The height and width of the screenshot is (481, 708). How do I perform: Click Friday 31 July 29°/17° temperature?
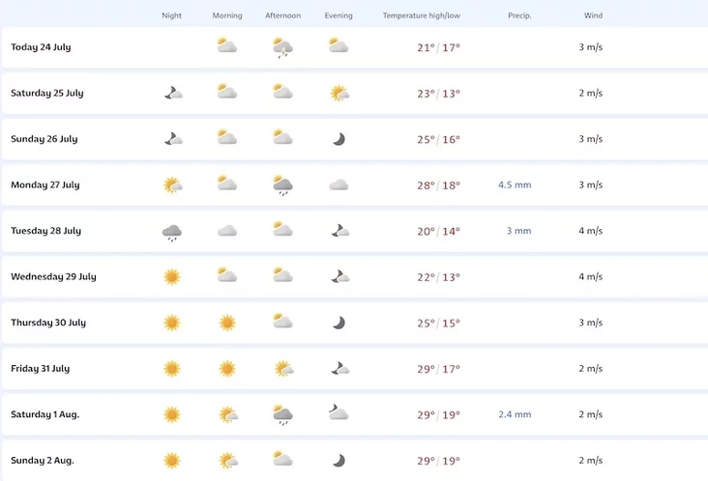pos(438,369)
